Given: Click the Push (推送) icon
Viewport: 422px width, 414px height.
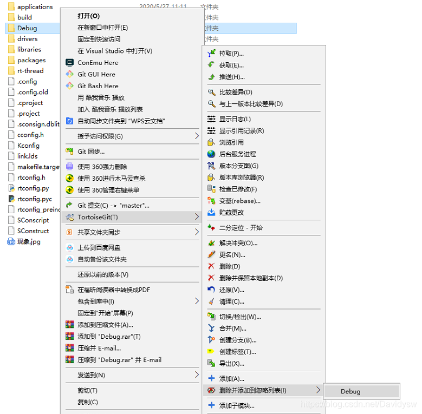Looking at the screenshot, I should tap(211, 77).
